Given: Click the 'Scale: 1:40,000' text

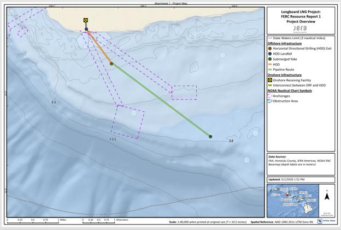Looking at the screenshot, I should pyautogui.click(x=208, y=222).
